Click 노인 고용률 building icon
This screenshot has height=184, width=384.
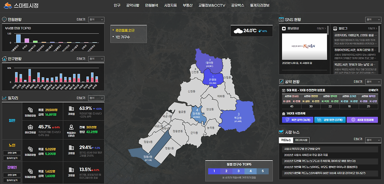71,148
